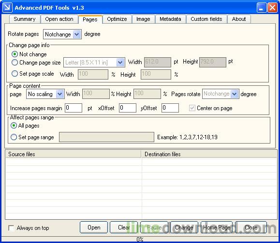Open the Pages rotate Notchange dropdown
The height and width of the screenshot is (243, 280).
pyautogui.click(x=221, y=94)
